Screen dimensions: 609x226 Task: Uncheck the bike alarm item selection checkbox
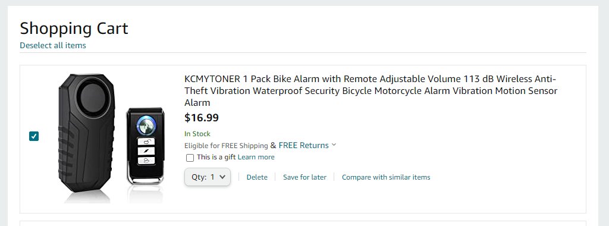34,136
